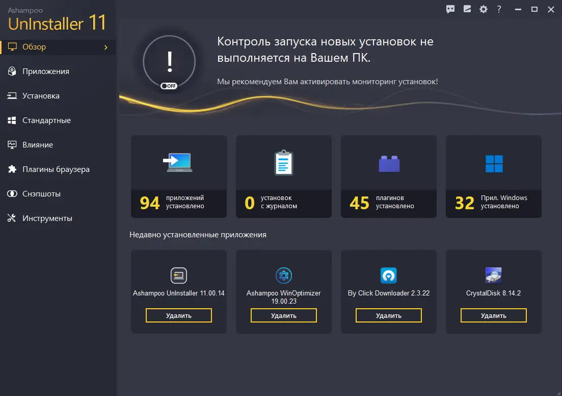Toggle the OFF switch to enable installation monitoring
562x396 pixels.
click(169, 86)
